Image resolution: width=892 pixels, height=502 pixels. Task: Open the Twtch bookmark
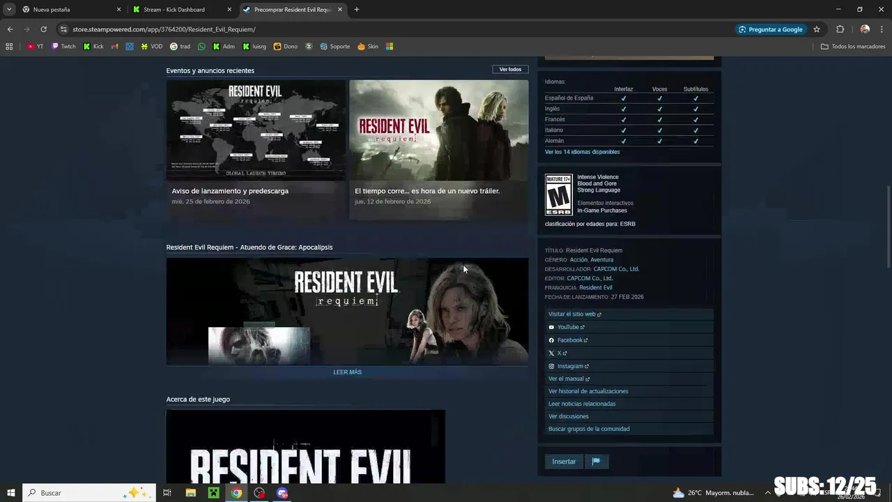[x=63, y=47]
